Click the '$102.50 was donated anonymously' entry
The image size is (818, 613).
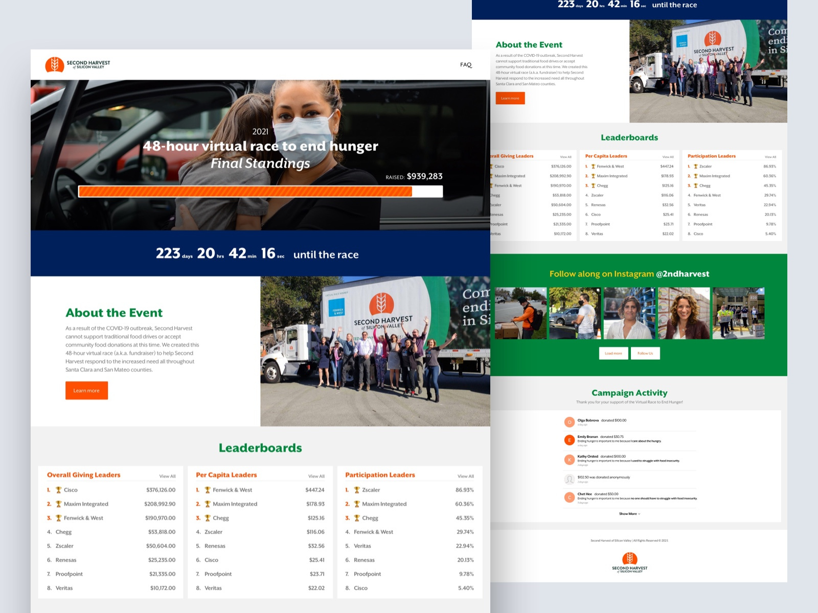[x=604, y=477]
